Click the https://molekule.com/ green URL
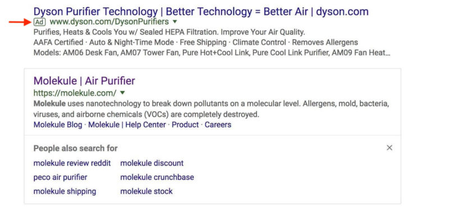 tap(75, 93)
